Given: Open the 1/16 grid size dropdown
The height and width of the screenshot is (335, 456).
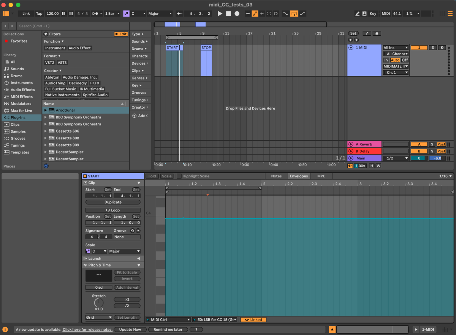Looking at the screenshot, I should point(446,176).
